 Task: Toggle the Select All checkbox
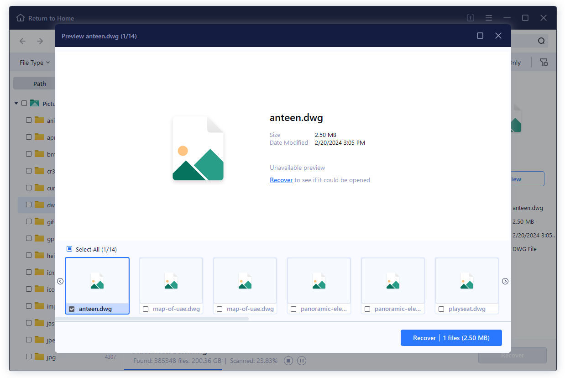tap(69, 249)
